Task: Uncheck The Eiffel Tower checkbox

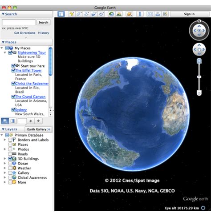Action: (13, 70)
